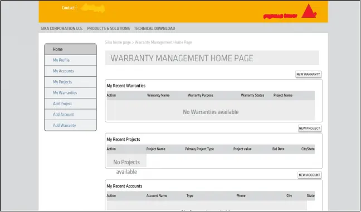The image size is (361, 212).
Task: Click the Account Name column header
Action: pyautogui.click(x=157, y=196)
